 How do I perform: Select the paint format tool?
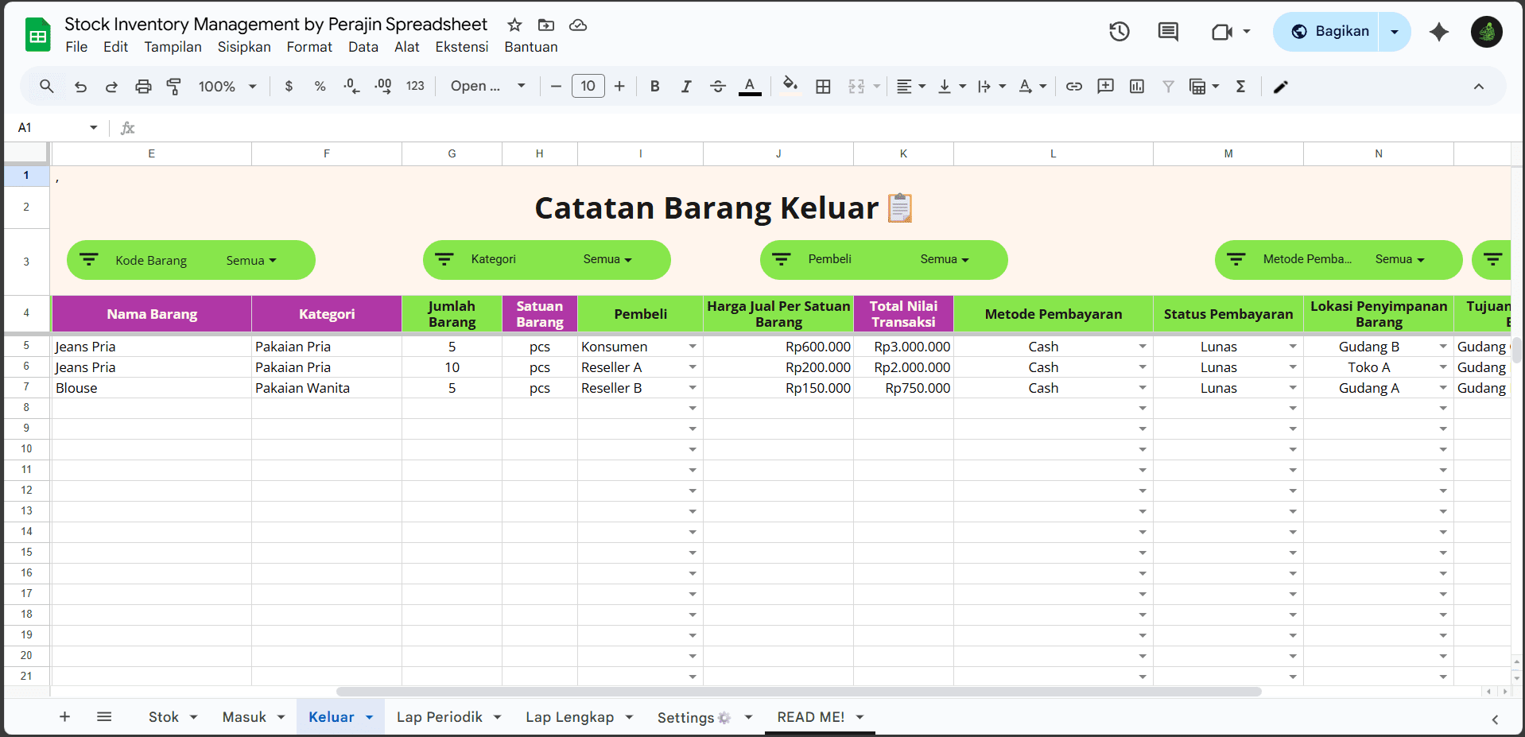click(x=174, y=86)
